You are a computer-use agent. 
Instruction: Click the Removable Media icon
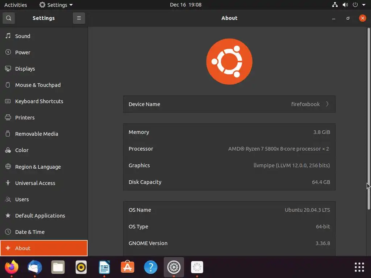click(8, 134)
